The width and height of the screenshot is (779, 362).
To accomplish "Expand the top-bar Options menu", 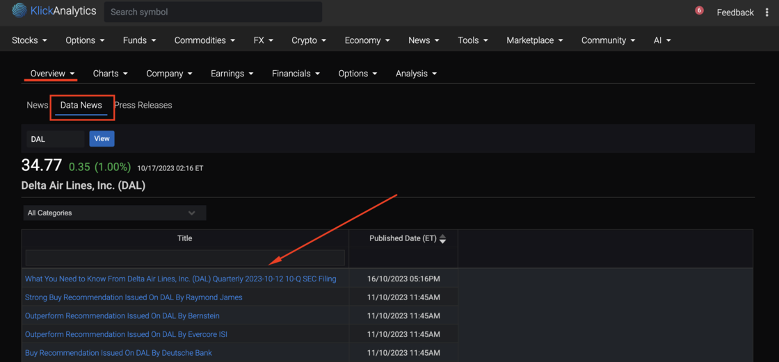I will [x=85, y=40].
